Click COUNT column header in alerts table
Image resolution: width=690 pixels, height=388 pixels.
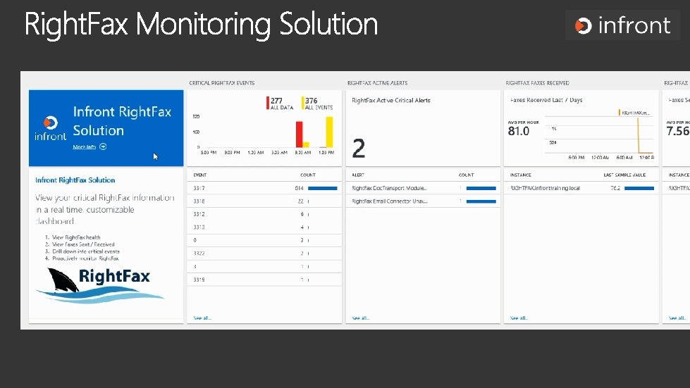(467, 175)
